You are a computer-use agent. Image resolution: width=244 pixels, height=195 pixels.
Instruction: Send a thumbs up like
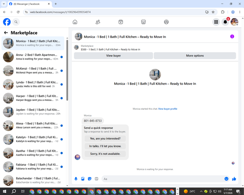point(234,179)
